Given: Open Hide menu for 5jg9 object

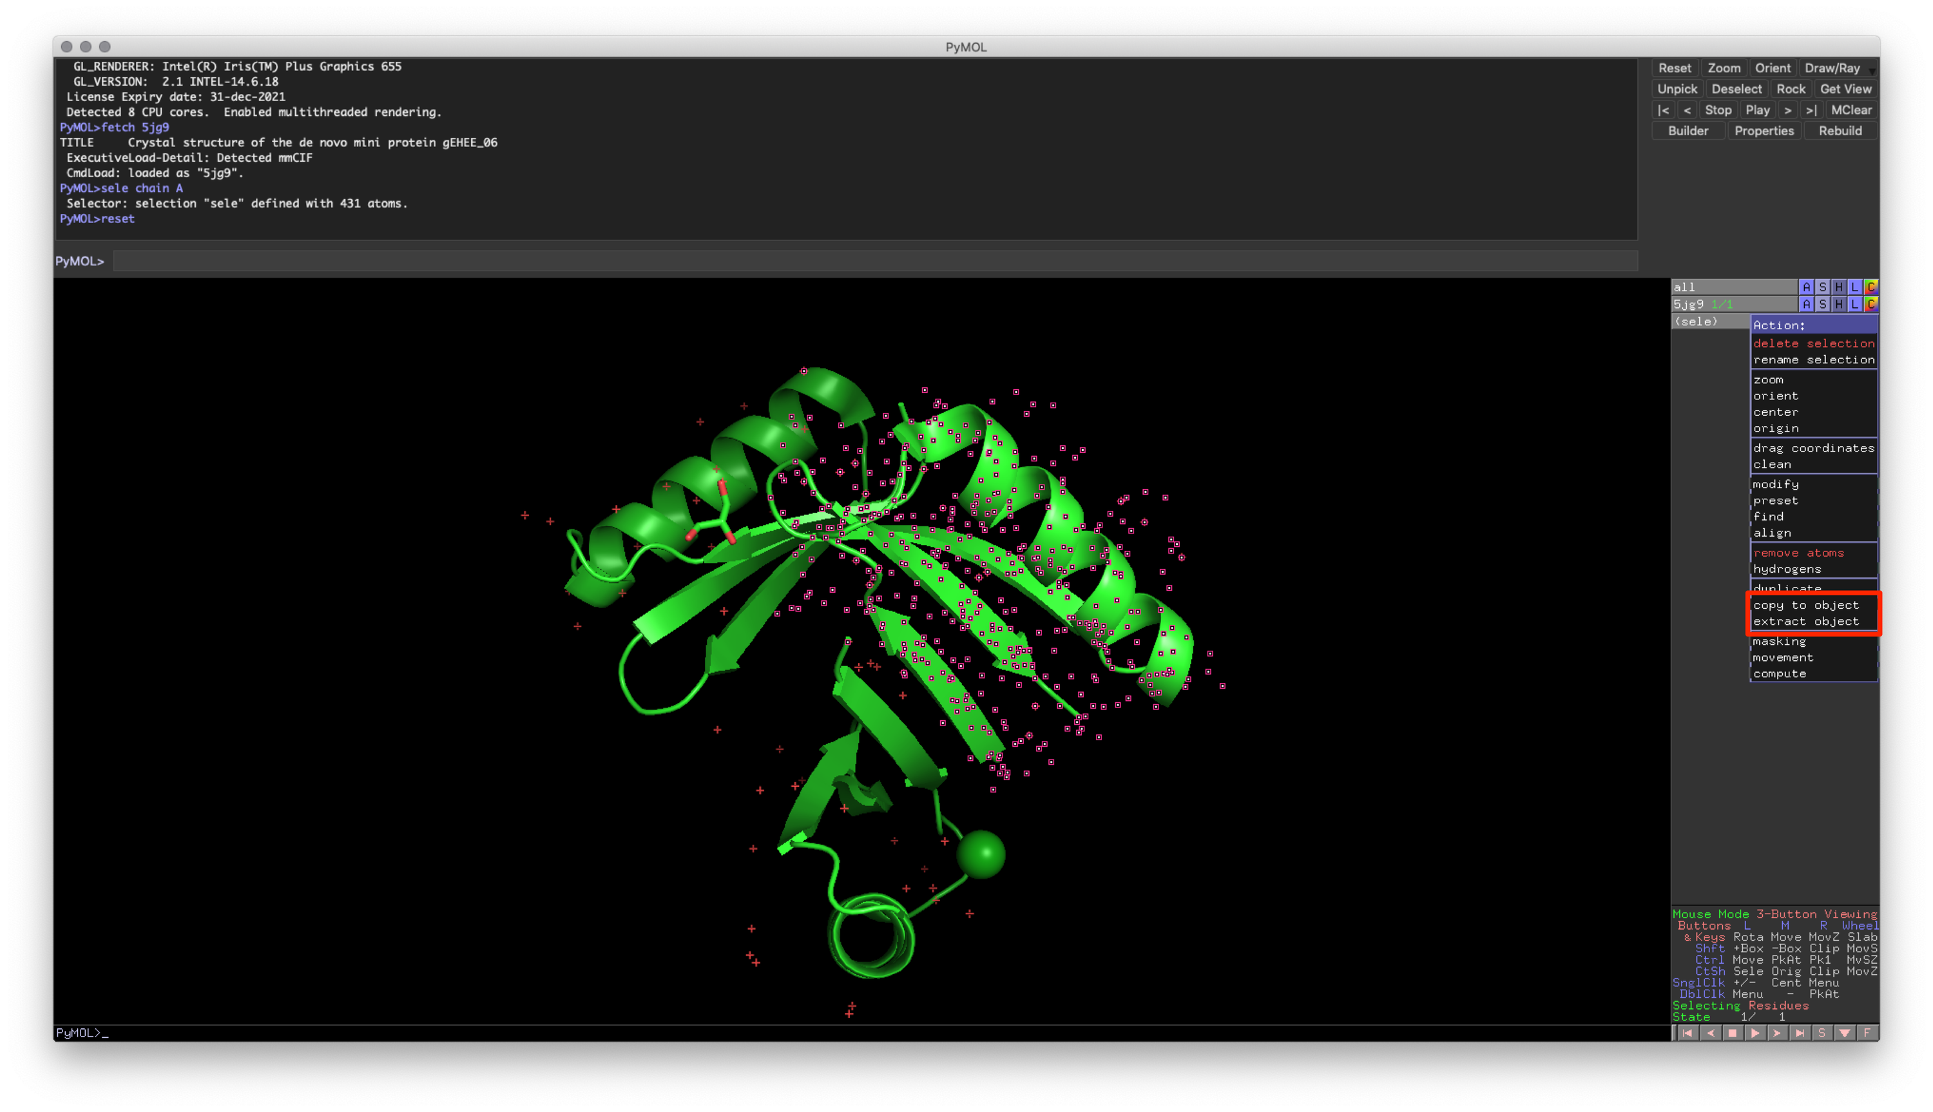Looking at the screenshot, I should pyautogui.click(x=1838, y=304).
